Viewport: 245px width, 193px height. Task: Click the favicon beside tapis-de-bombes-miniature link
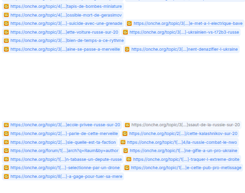point(6,6)
